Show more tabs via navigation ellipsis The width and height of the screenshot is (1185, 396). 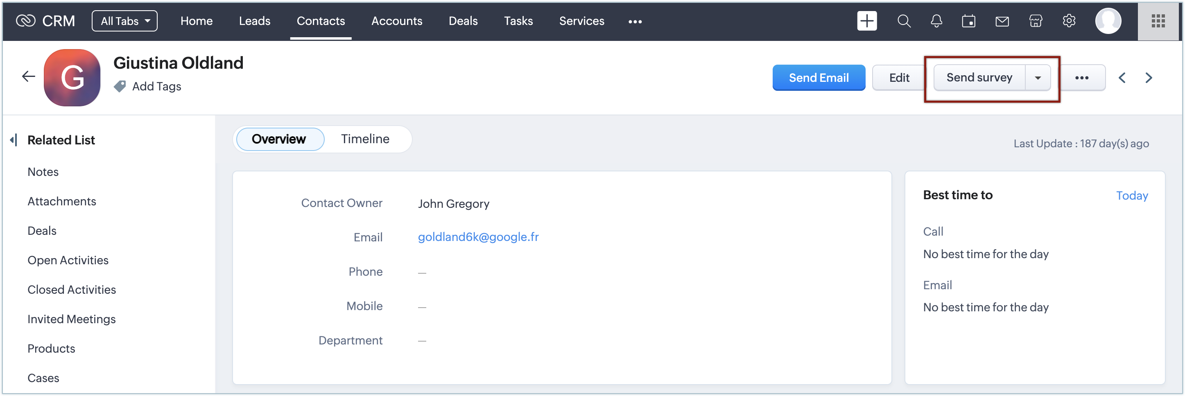coord(635,22)
